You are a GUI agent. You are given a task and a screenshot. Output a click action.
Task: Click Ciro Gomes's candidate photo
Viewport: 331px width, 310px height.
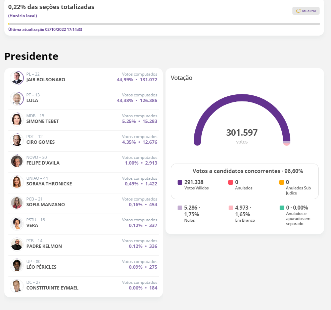point(16,140)
